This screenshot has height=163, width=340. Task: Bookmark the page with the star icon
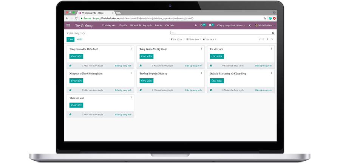[264, 18]
